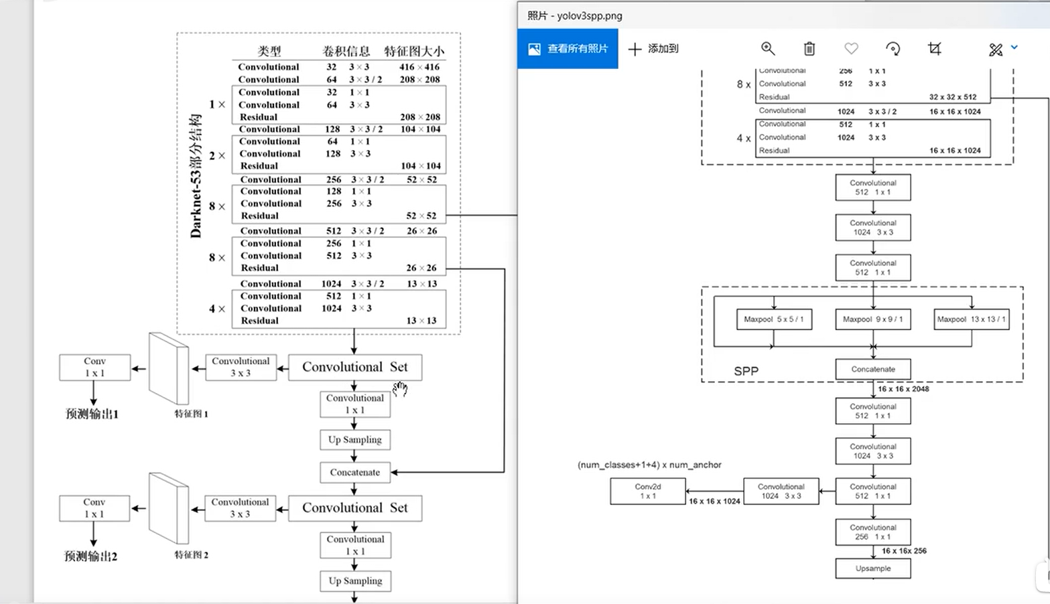Viewport: 1050px width, 604px height.
Task: Click the 类型 column header in left diagram
Action: click(x=269, y=51)
